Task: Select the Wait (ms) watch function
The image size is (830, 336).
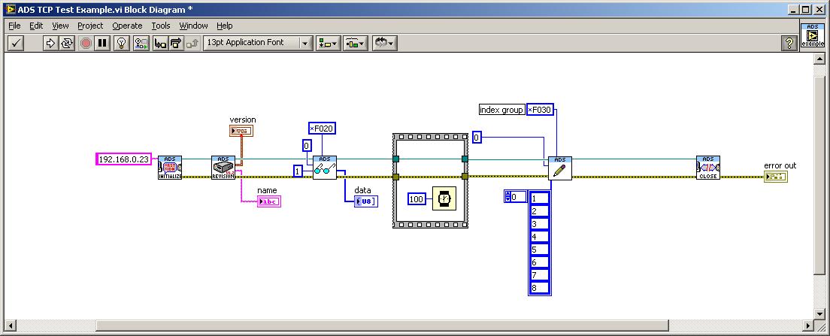Action: pyautogui.click(x=444, y=198)
